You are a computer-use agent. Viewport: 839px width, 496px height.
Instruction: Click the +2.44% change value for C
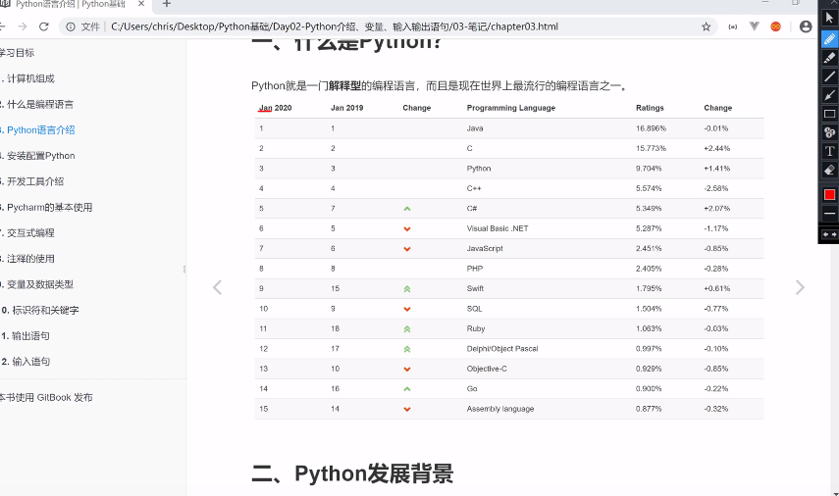pyautogui.click(x=717, y=148)
